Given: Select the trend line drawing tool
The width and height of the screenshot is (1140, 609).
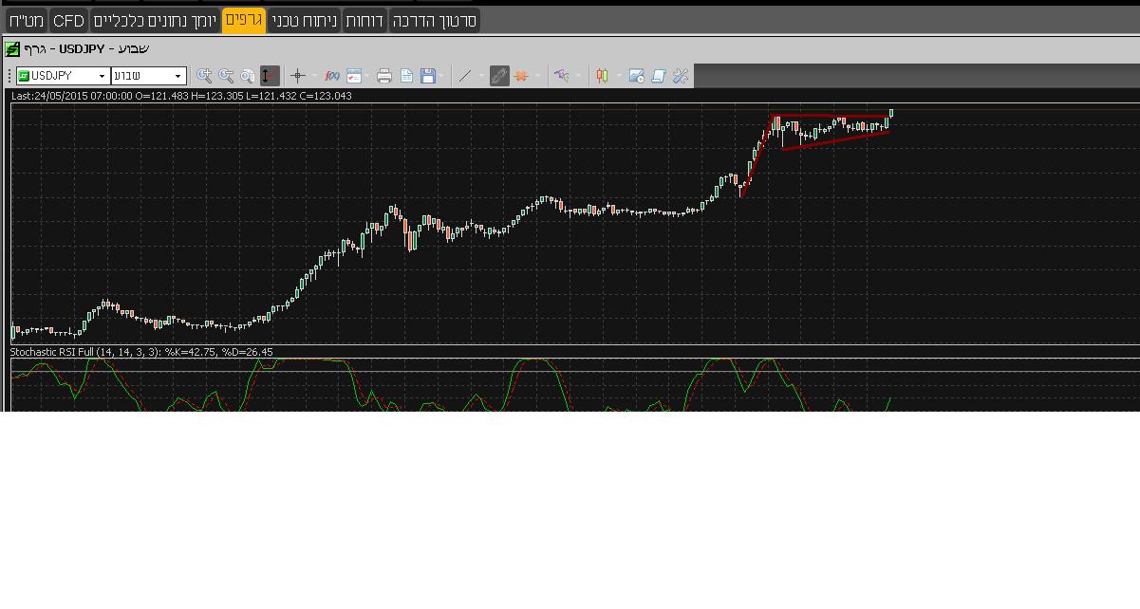Looking at the screenshot, I should pos(465,76).
